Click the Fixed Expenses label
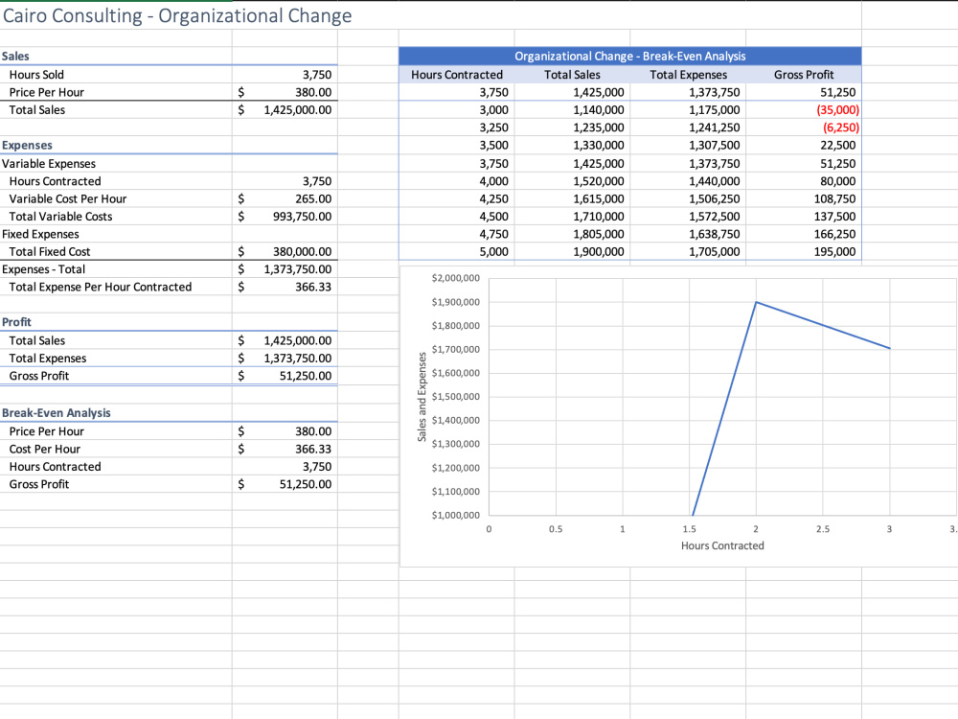958x719 pixels. click(40, 234)
